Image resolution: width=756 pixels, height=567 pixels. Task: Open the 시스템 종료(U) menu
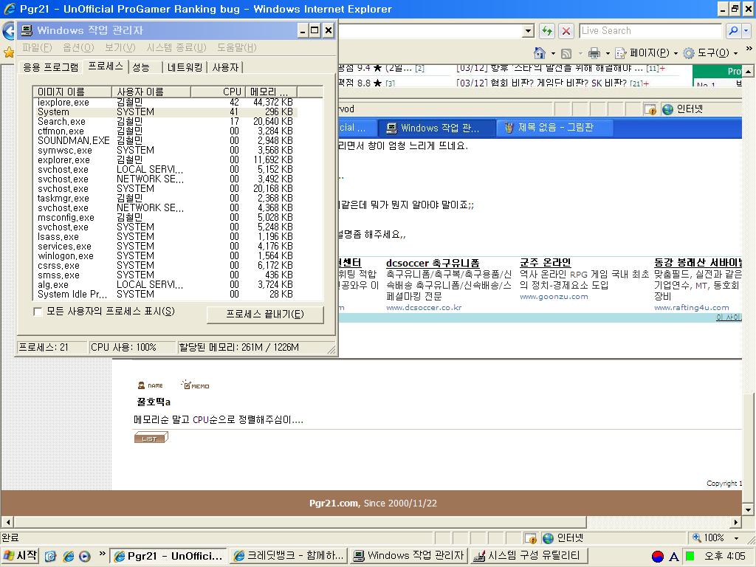click(176, 48)
